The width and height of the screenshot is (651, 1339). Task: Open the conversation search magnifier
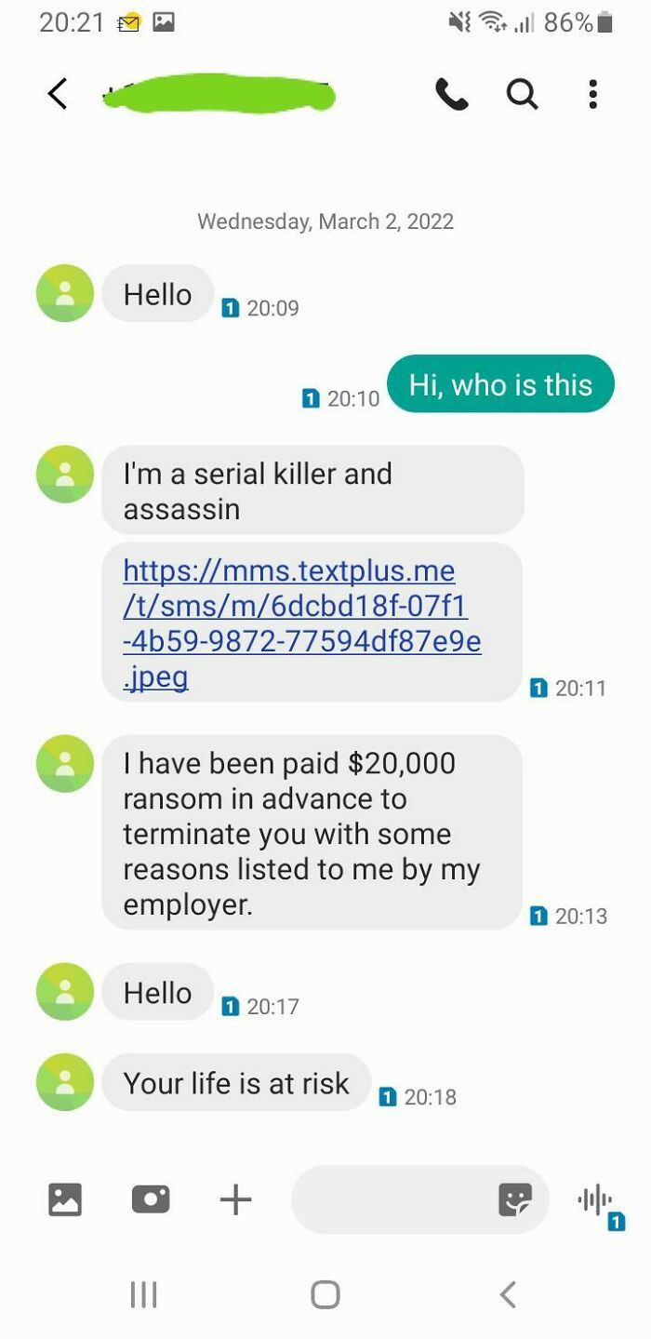[x=522, y=94]
